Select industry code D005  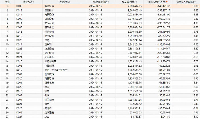pyautogui.click(x=19, y=66)
